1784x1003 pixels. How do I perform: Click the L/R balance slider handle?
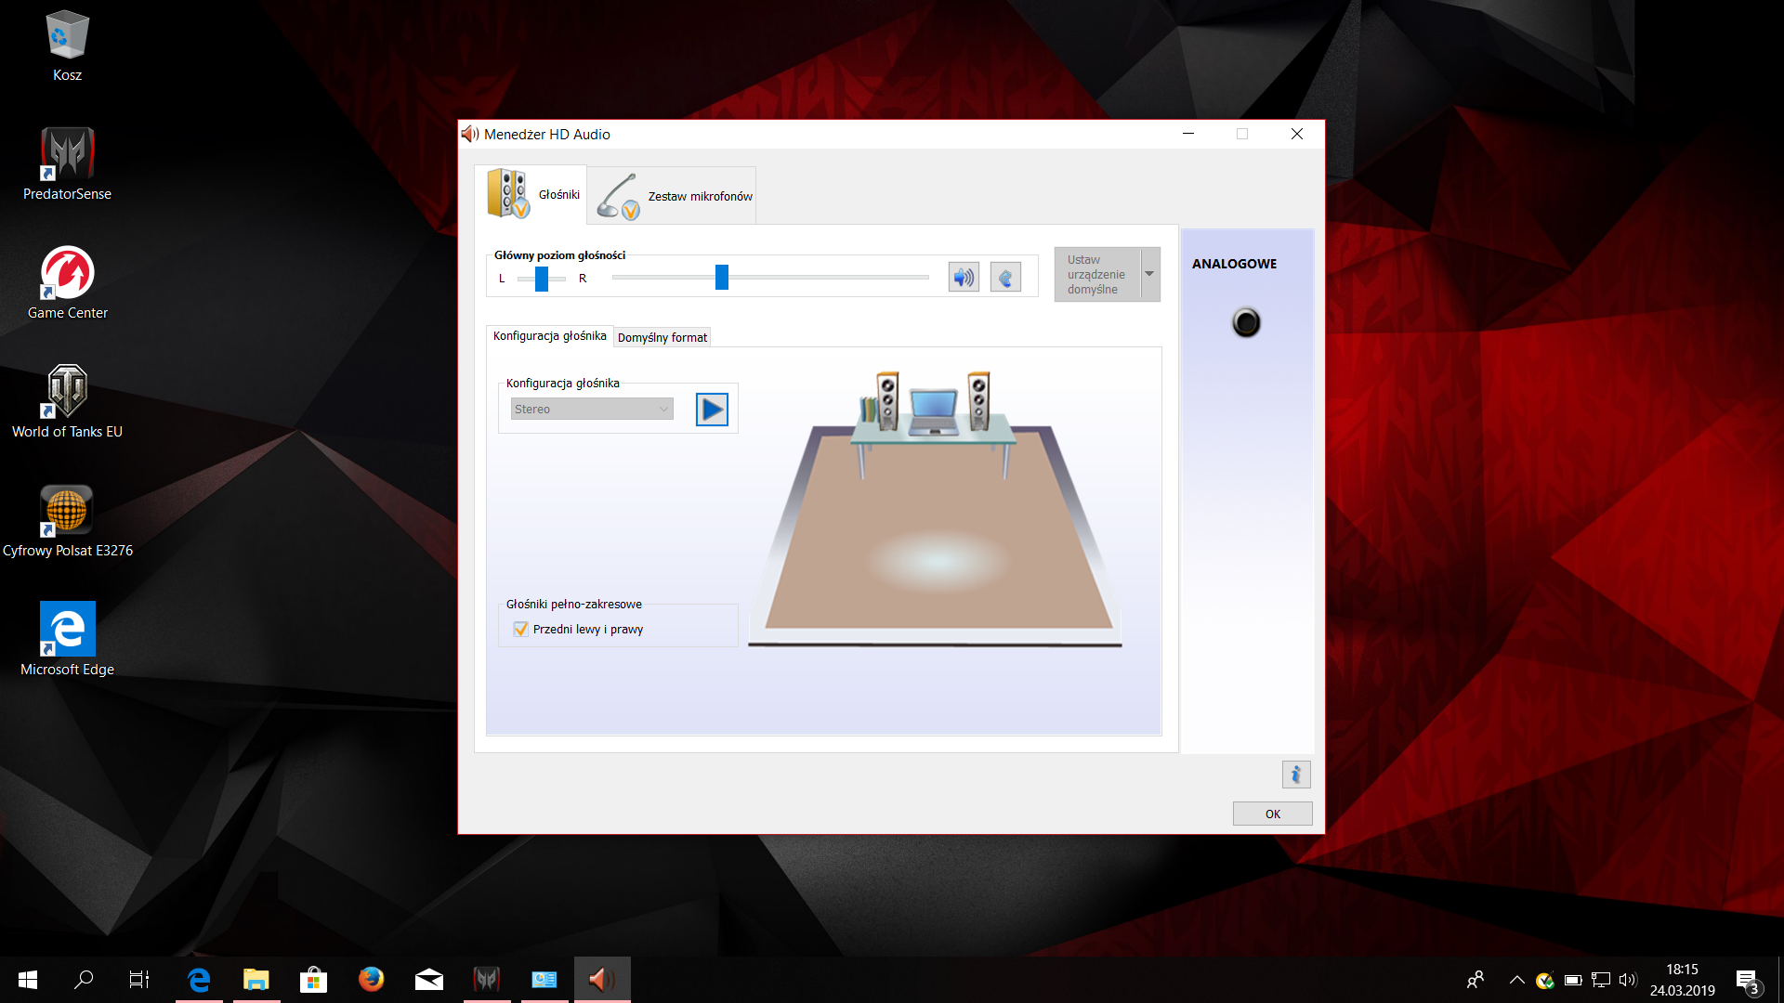[542, 279]
